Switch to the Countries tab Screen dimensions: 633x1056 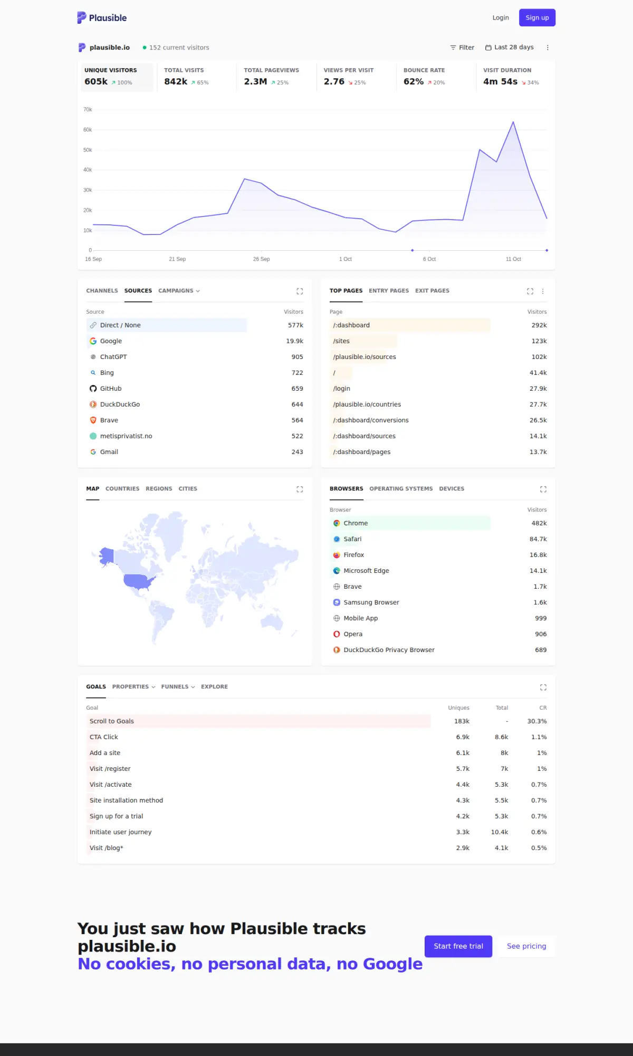click(122, 489)
